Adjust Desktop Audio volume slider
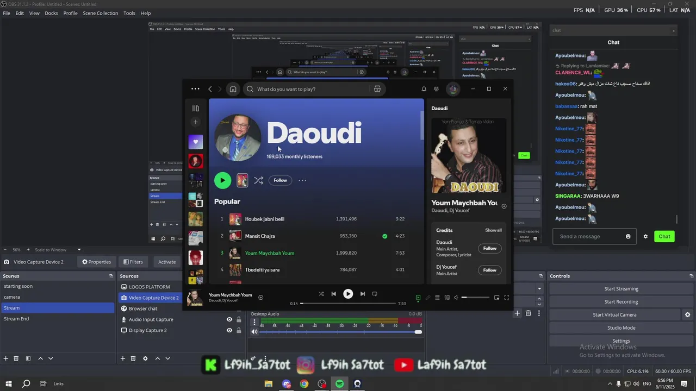The height and width of the screenshot is (391, 696). (x=341, y=332)
